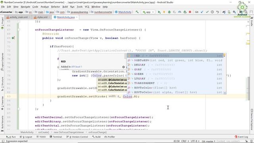The height and width of the screenshot is (143, 254).
Task: Click the javaeasylearning breadcrumb folder
Action: point(79,12)
